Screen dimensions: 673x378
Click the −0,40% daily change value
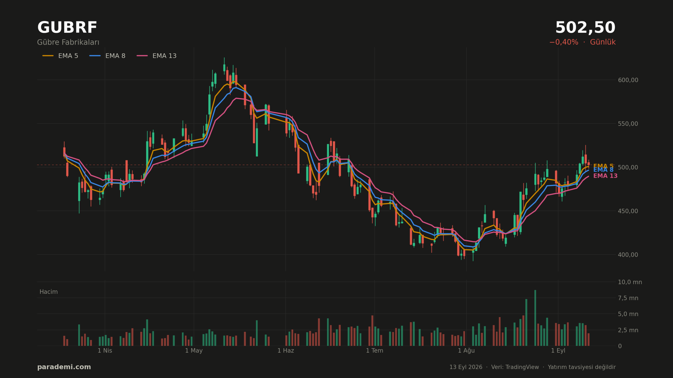point(564,42)
